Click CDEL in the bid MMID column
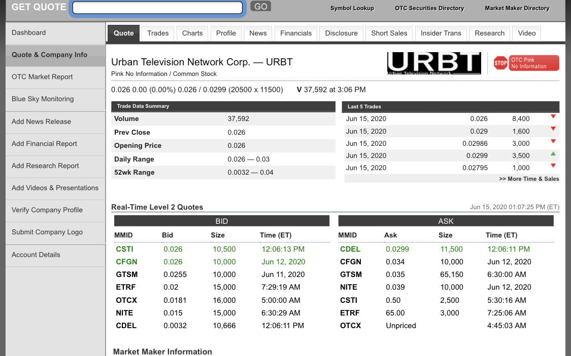This screenshot has height=356, width=571. coord(126,326)
